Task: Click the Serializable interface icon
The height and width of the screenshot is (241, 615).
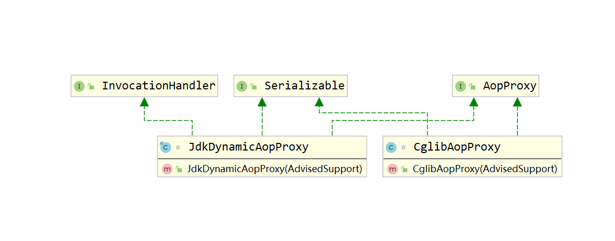Action: tap(242, 86)
